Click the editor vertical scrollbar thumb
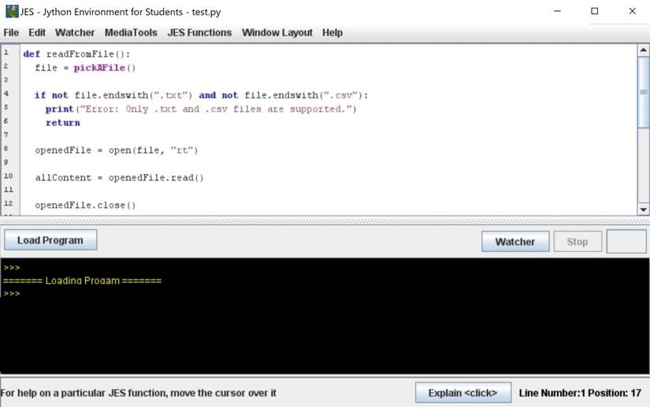Image resolution: width=650 pixels, height=407 pixels. (x=644, y=92)
